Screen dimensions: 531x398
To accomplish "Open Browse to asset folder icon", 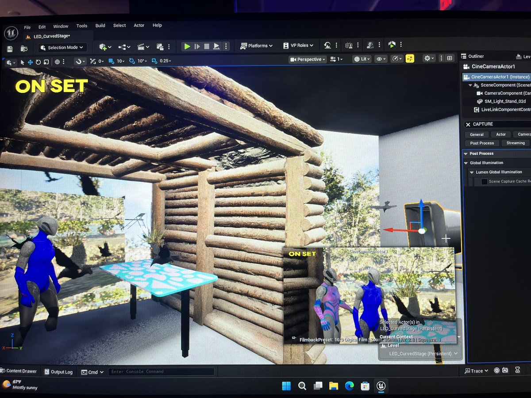I will tap(24, 48).
